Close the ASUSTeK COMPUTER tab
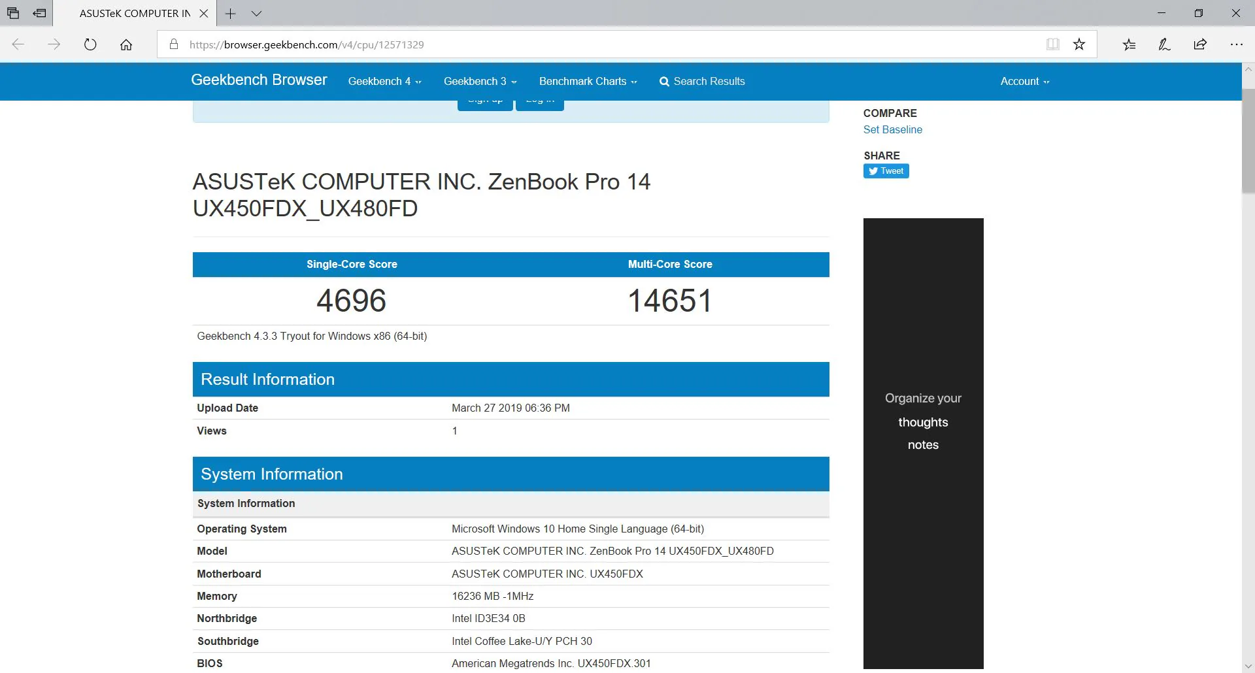 tap(204, 13)
